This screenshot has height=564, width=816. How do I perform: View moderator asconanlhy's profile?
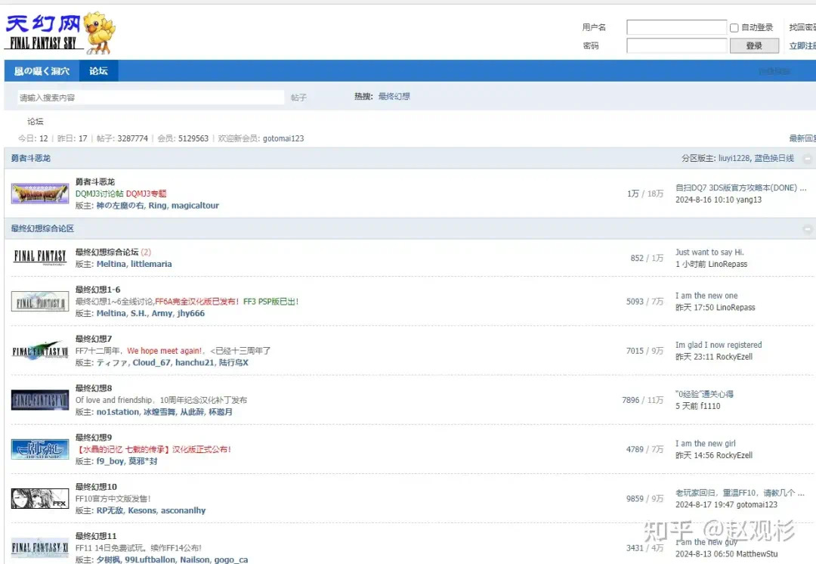[x=183, y=510]
